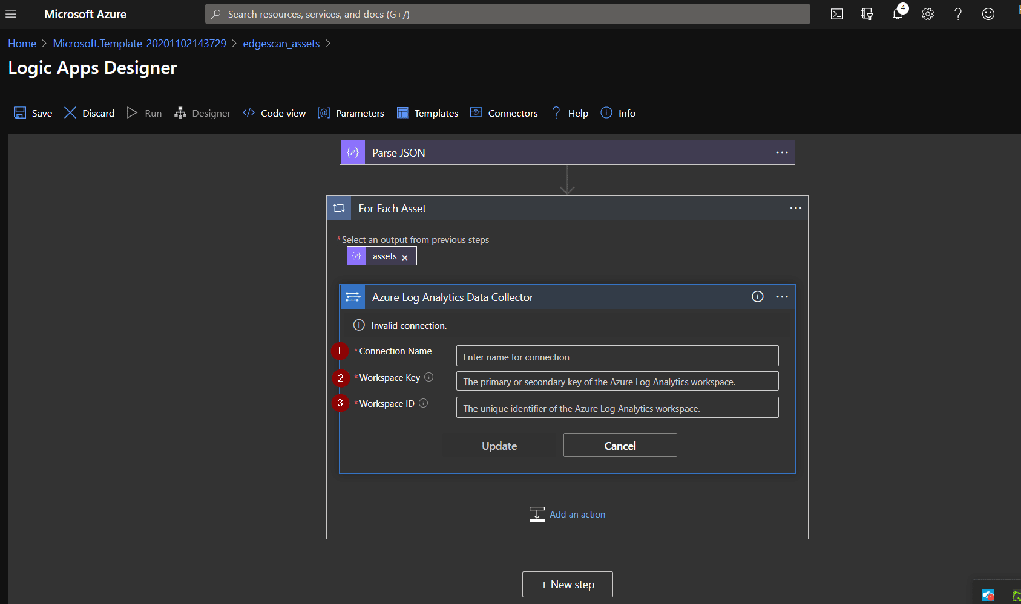Go to edgescan_assets breadcrumb

281,44
